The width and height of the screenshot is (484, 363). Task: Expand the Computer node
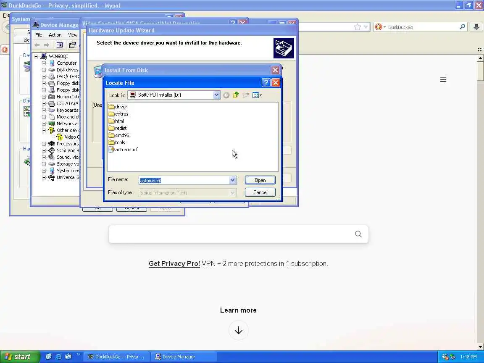(44, 63)
